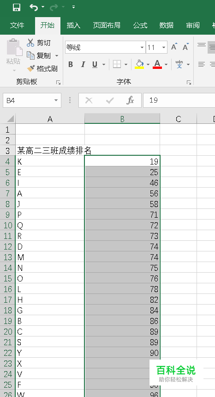215x397 pixels.
Task: Click cell with title 某高二三班成绩排名
Action: [50, 151]
